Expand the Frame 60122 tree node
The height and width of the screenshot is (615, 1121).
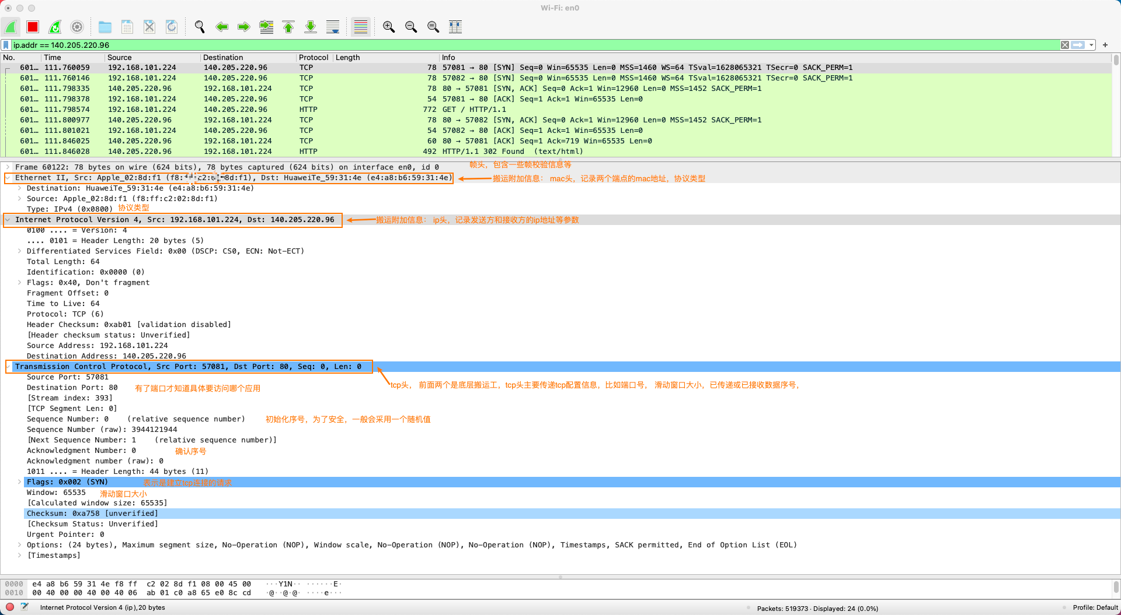[x=8, y=167]
